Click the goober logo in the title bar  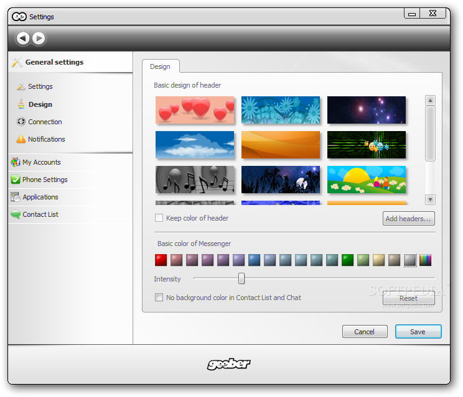click(x=19, y=17)
